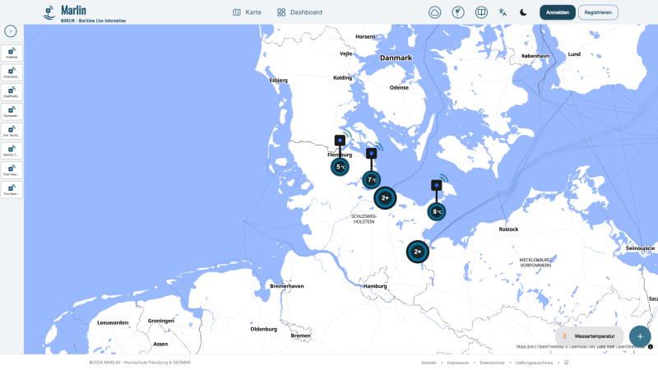Click the 8 °C temperature marker
This screenshot has width=658, height=370.
[437, 212]
